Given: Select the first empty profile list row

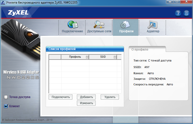Looking at the screenshot, I should click(85, 63).
